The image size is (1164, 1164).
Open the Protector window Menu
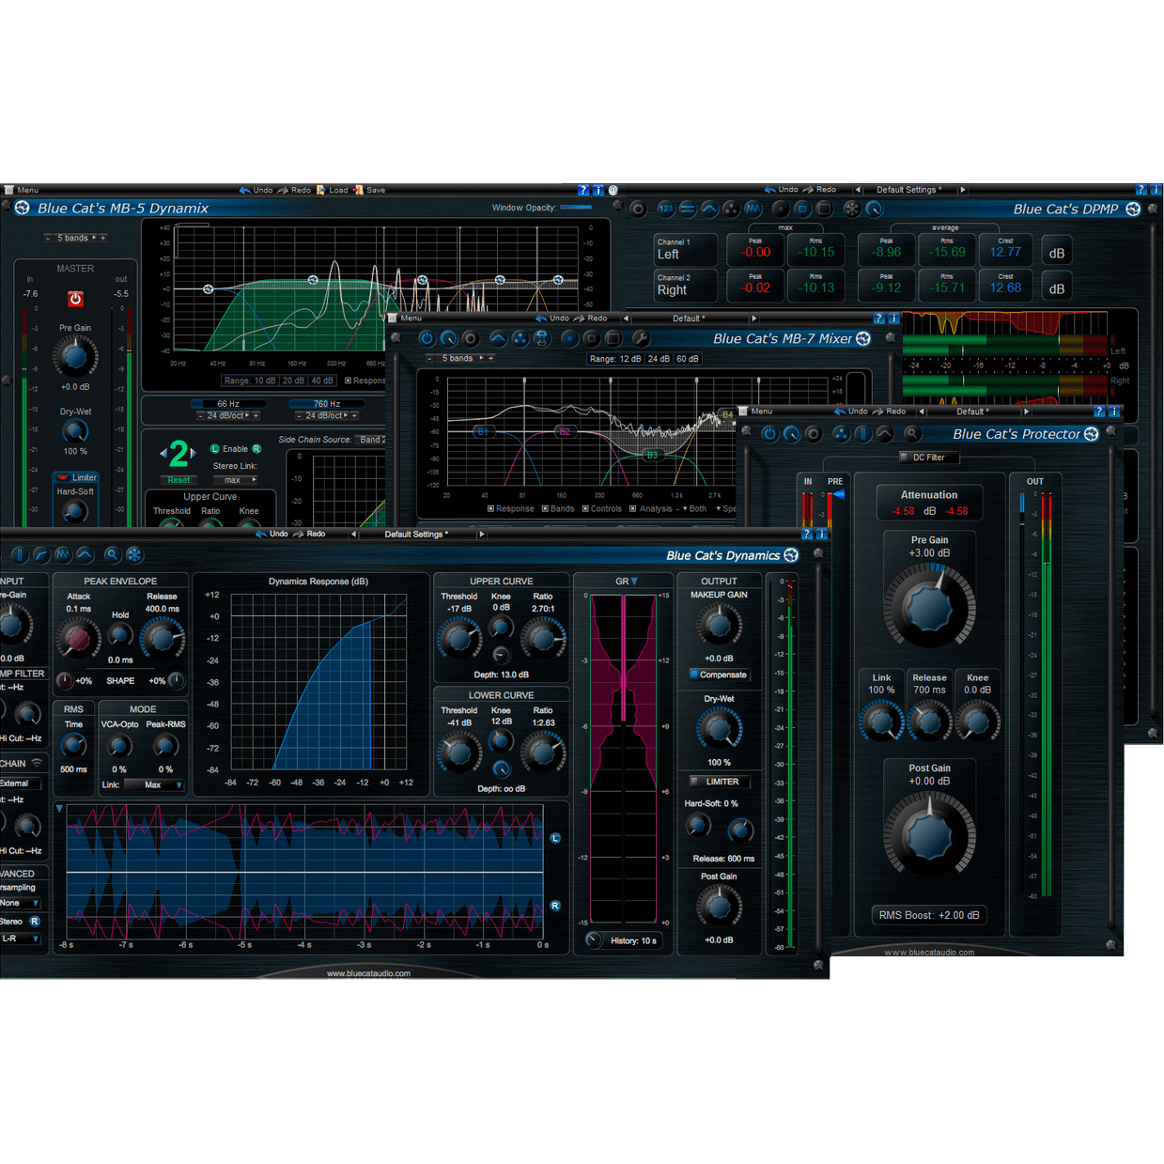[x=756, y=411]
